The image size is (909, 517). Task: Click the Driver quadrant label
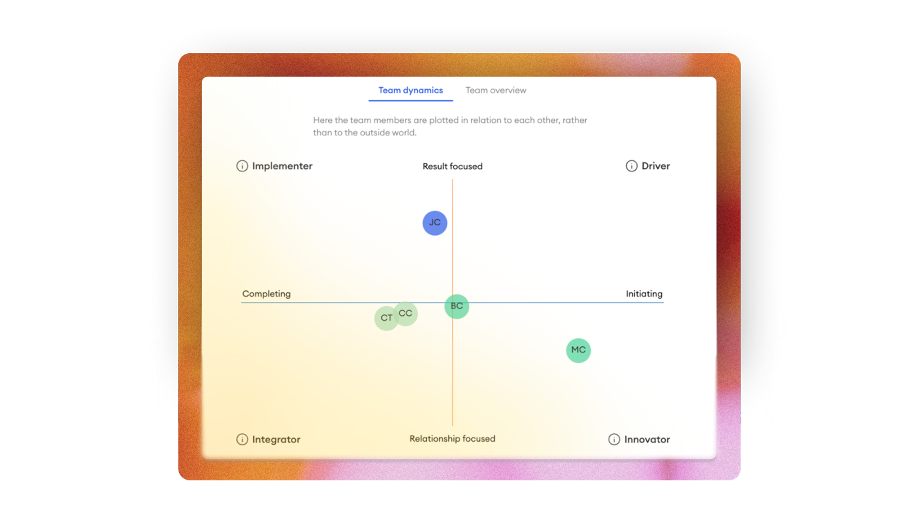[x=655, y=166]
